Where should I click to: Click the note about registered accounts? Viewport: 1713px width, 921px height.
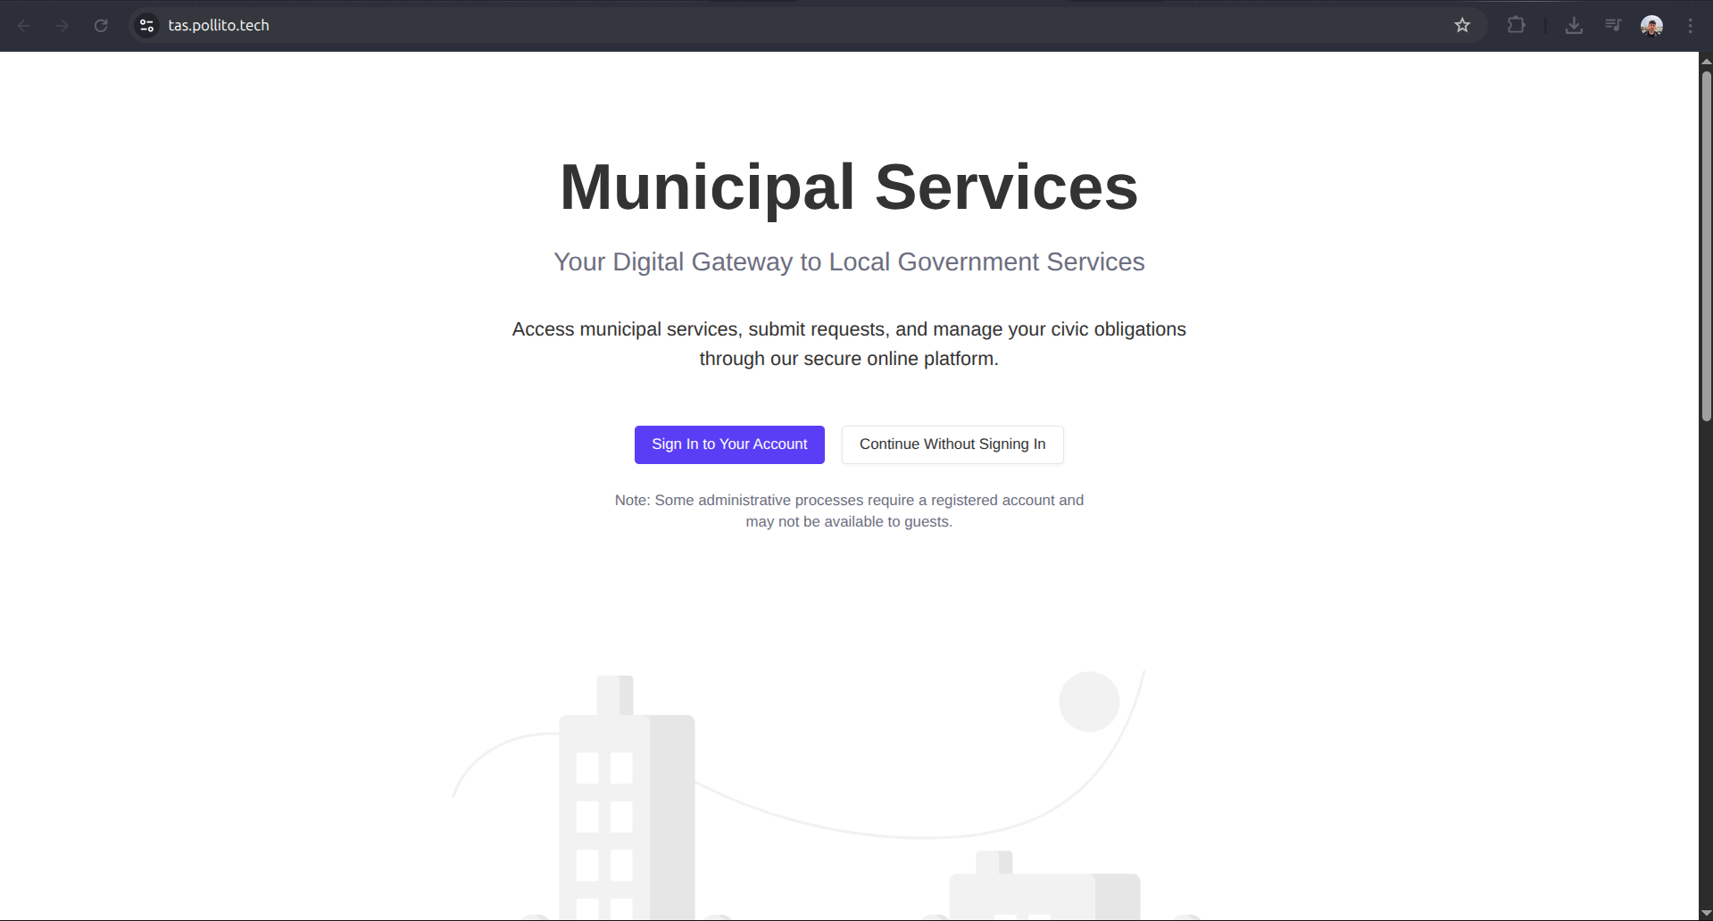pyautogui.click(x=849, y=511)
